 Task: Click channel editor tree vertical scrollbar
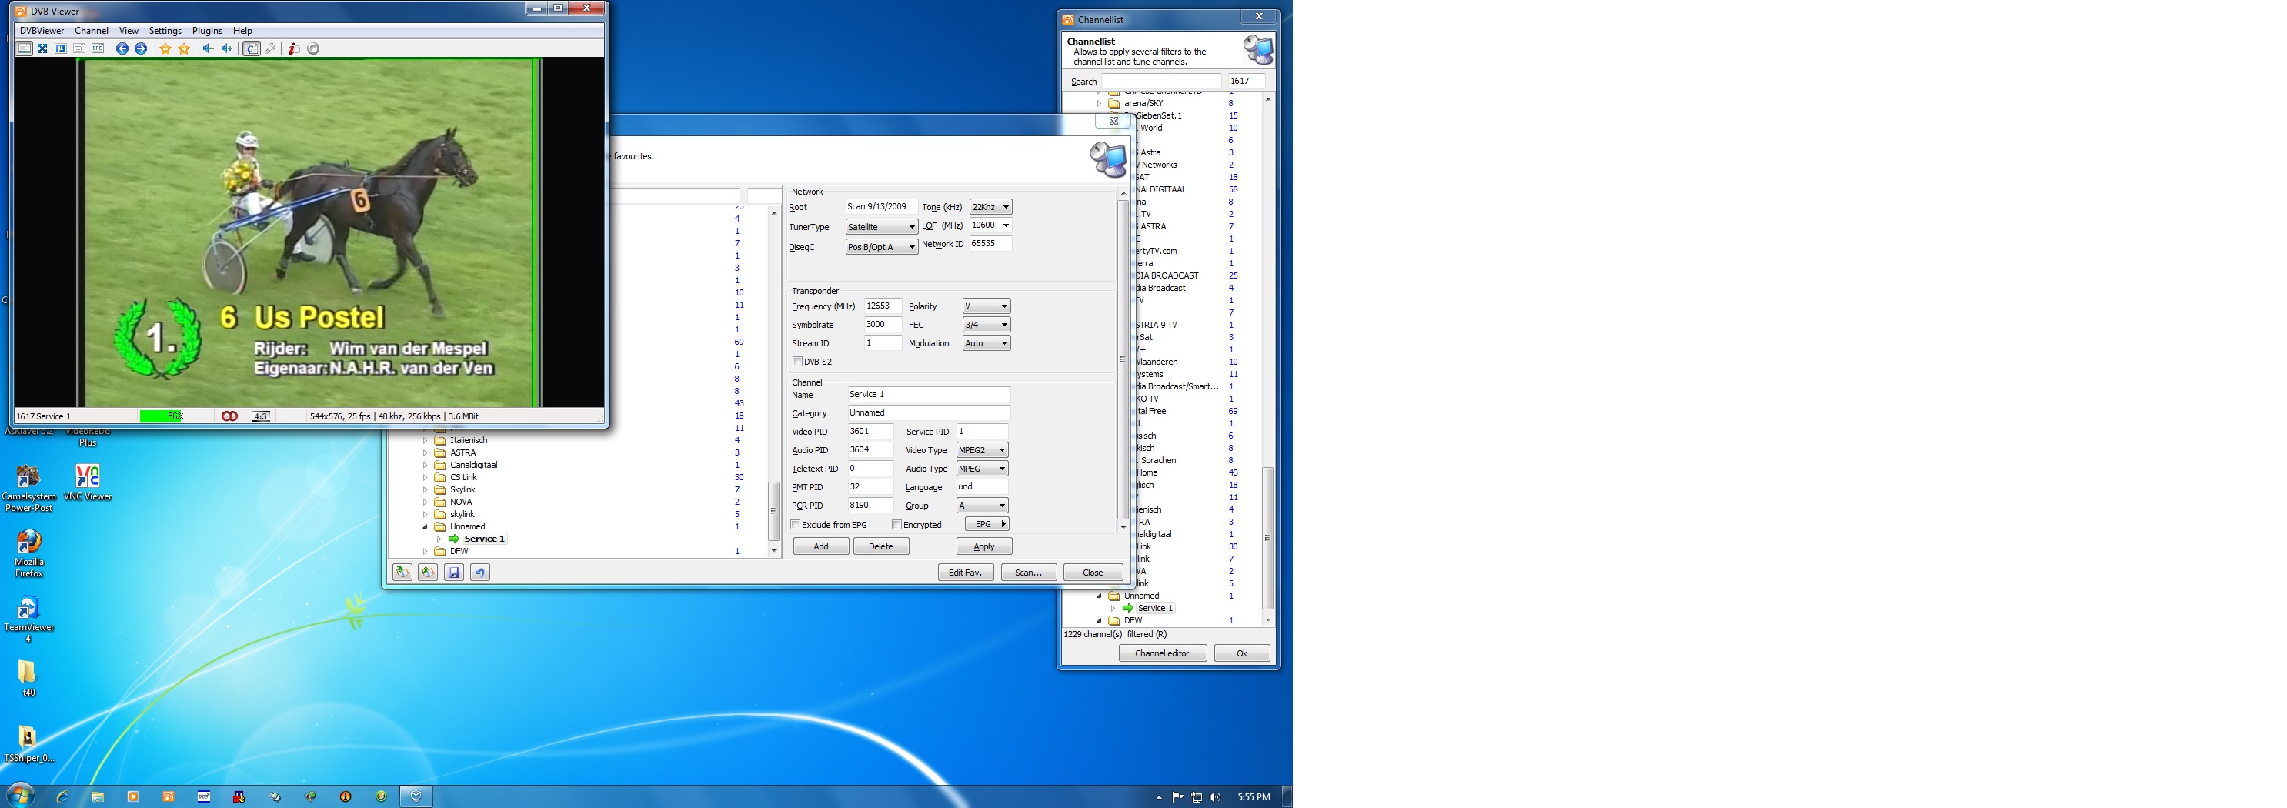pyautogui.click(x=773, y=382)
